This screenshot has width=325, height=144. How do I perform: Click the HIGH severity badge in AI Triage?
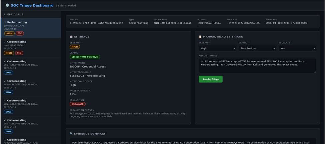[x=75, y=47]
